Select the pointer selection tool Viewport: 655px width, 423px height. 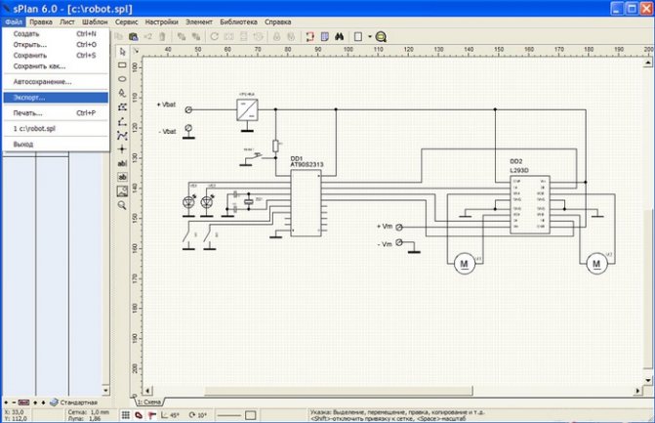pyautogui.click(x=122, y=51)
